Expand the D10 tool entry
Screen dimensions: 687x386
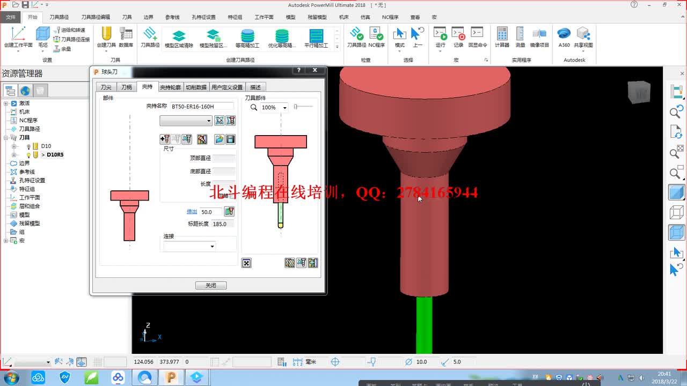point(14,146)
